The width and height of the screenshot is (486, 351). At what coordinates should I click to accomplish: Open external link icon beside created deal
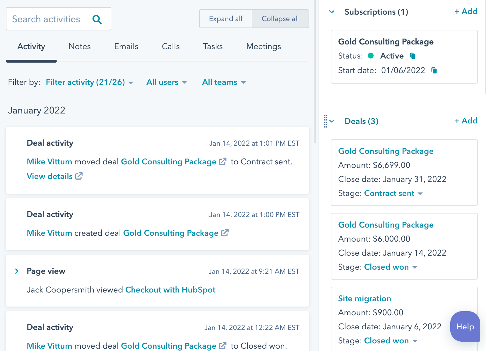[225, 233]
